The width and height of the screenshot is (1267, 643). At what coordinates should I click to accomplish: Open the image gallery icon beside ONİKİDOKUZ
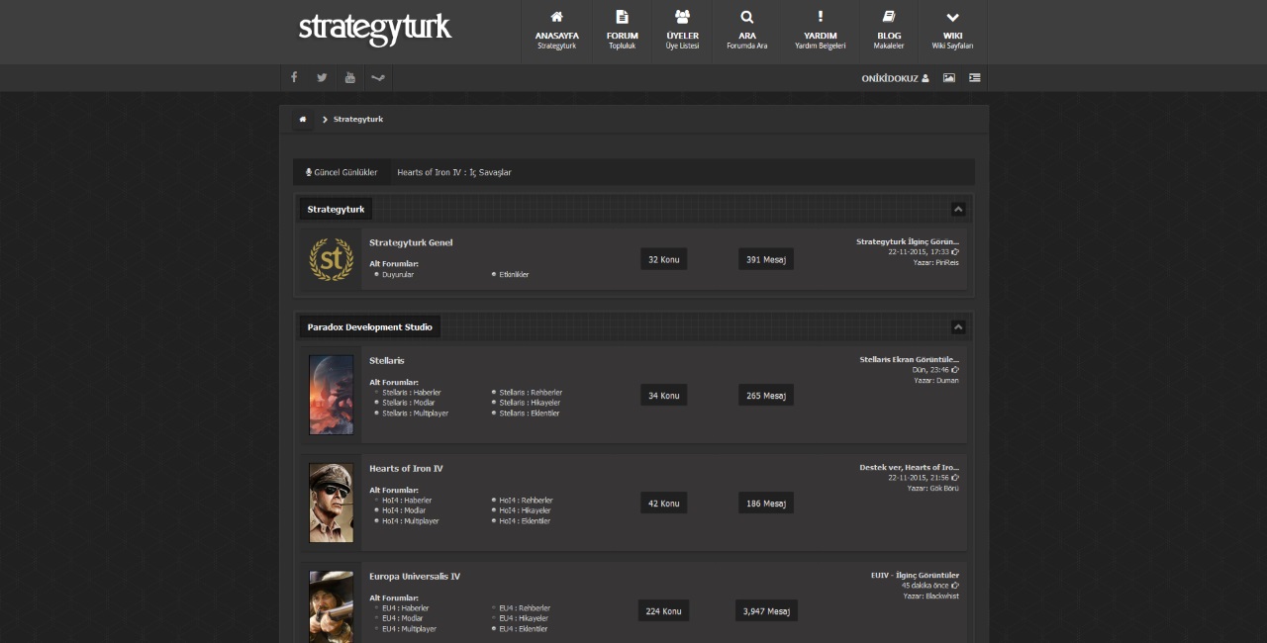(x=949, y=78)
